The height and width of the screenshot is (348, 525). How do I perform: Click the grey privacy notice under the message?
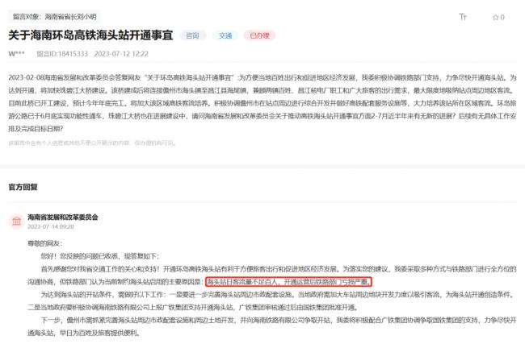[x=92, y=143]
